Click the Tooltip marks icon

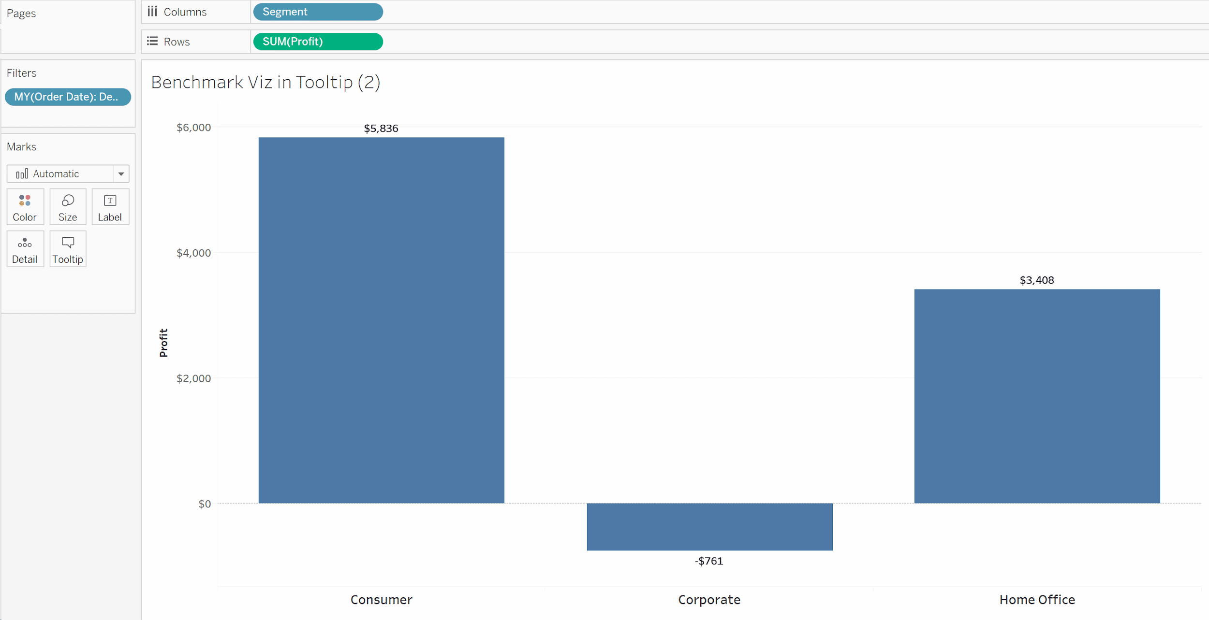click(67, 247)
